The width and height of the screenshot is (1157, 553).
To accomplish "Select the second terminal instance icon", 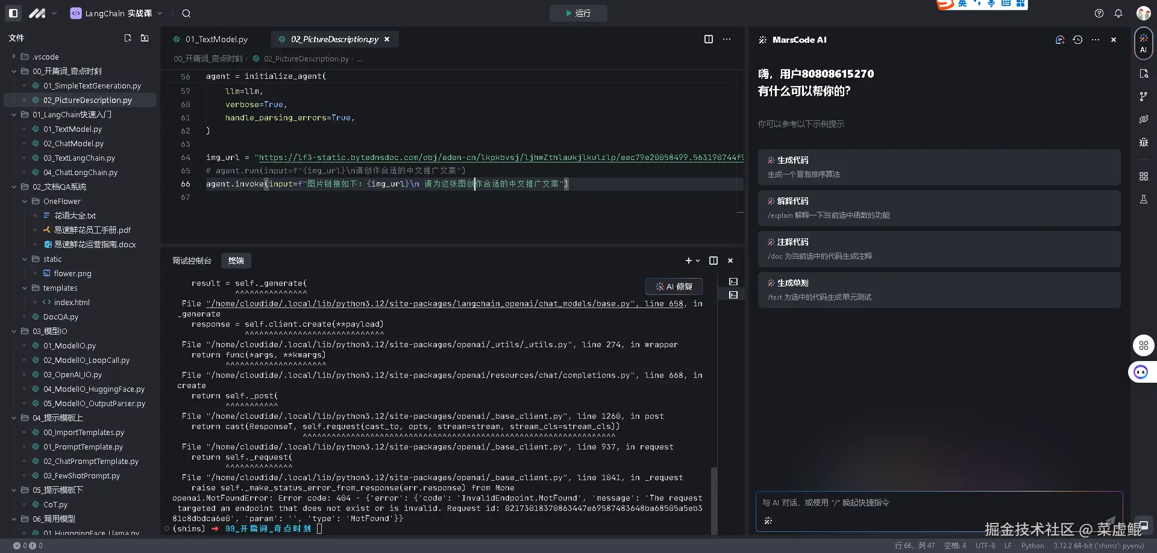I will pos(733,295).
